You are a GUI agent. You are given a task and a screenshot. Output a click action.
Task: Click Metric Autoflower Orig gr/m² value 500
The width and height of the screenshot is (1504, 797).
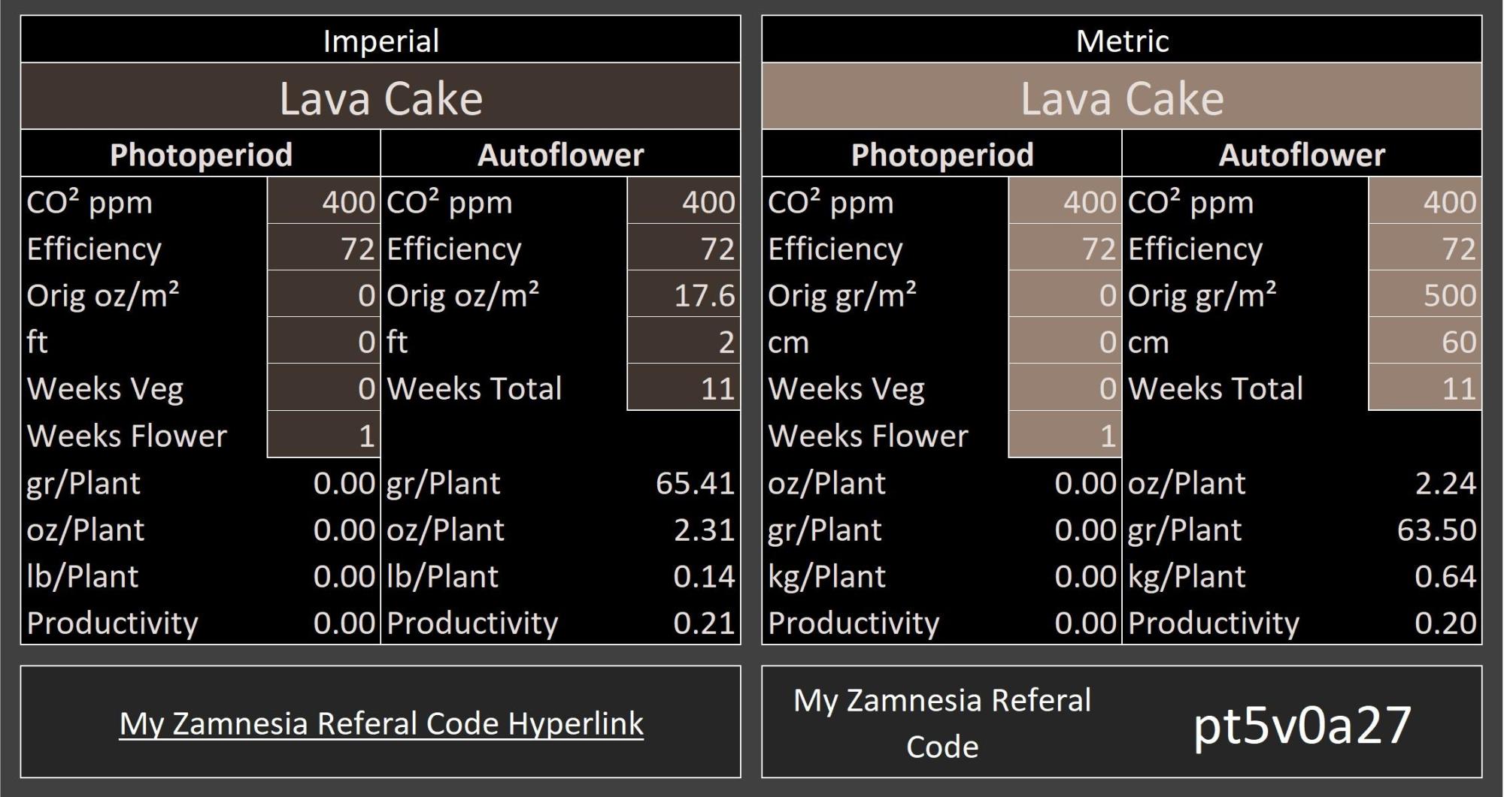click(1425, 295)
